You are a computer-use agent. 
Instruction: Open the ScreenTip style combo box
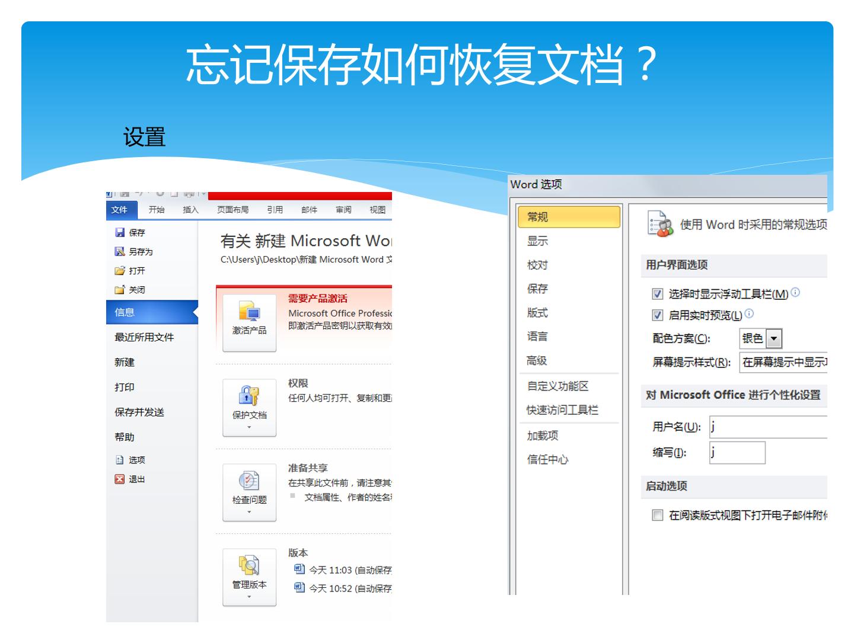tap(783, 362)
